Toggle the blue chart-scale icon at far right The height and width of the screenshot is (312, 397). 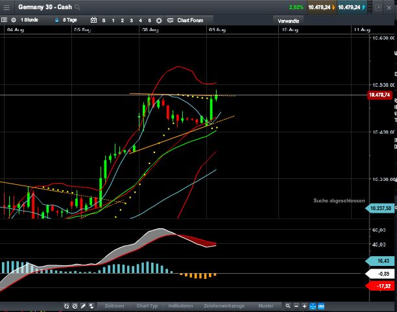[321, 306]
